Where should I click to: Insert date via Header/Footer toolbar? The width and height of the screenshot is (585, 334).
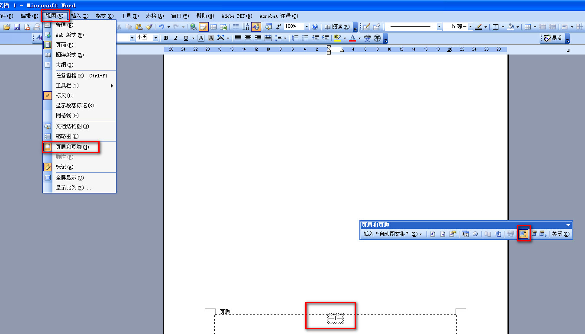(x=466, y=234)
